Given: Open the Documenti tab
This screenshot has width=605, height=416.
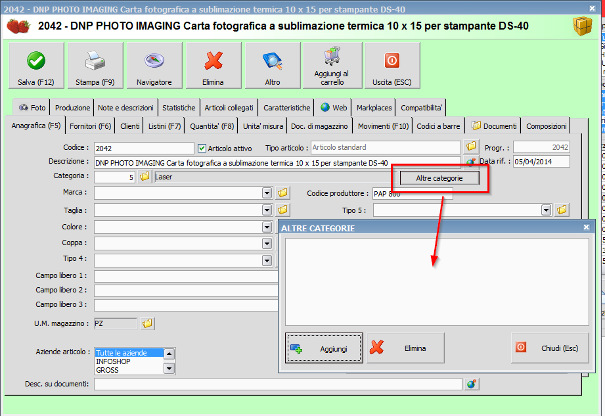Looking at the screenshot, I should click(494, 126).
